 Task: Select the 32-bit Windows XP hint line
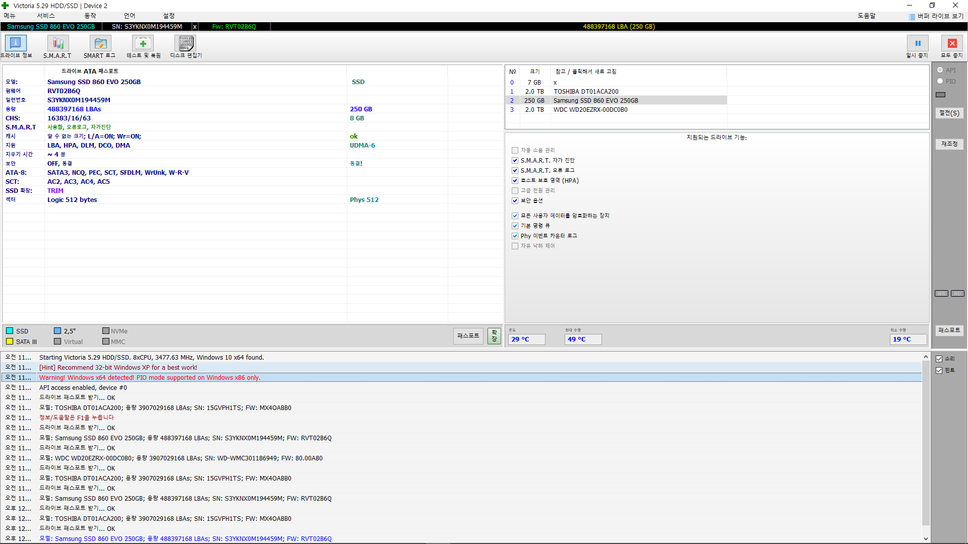[461, 368]
